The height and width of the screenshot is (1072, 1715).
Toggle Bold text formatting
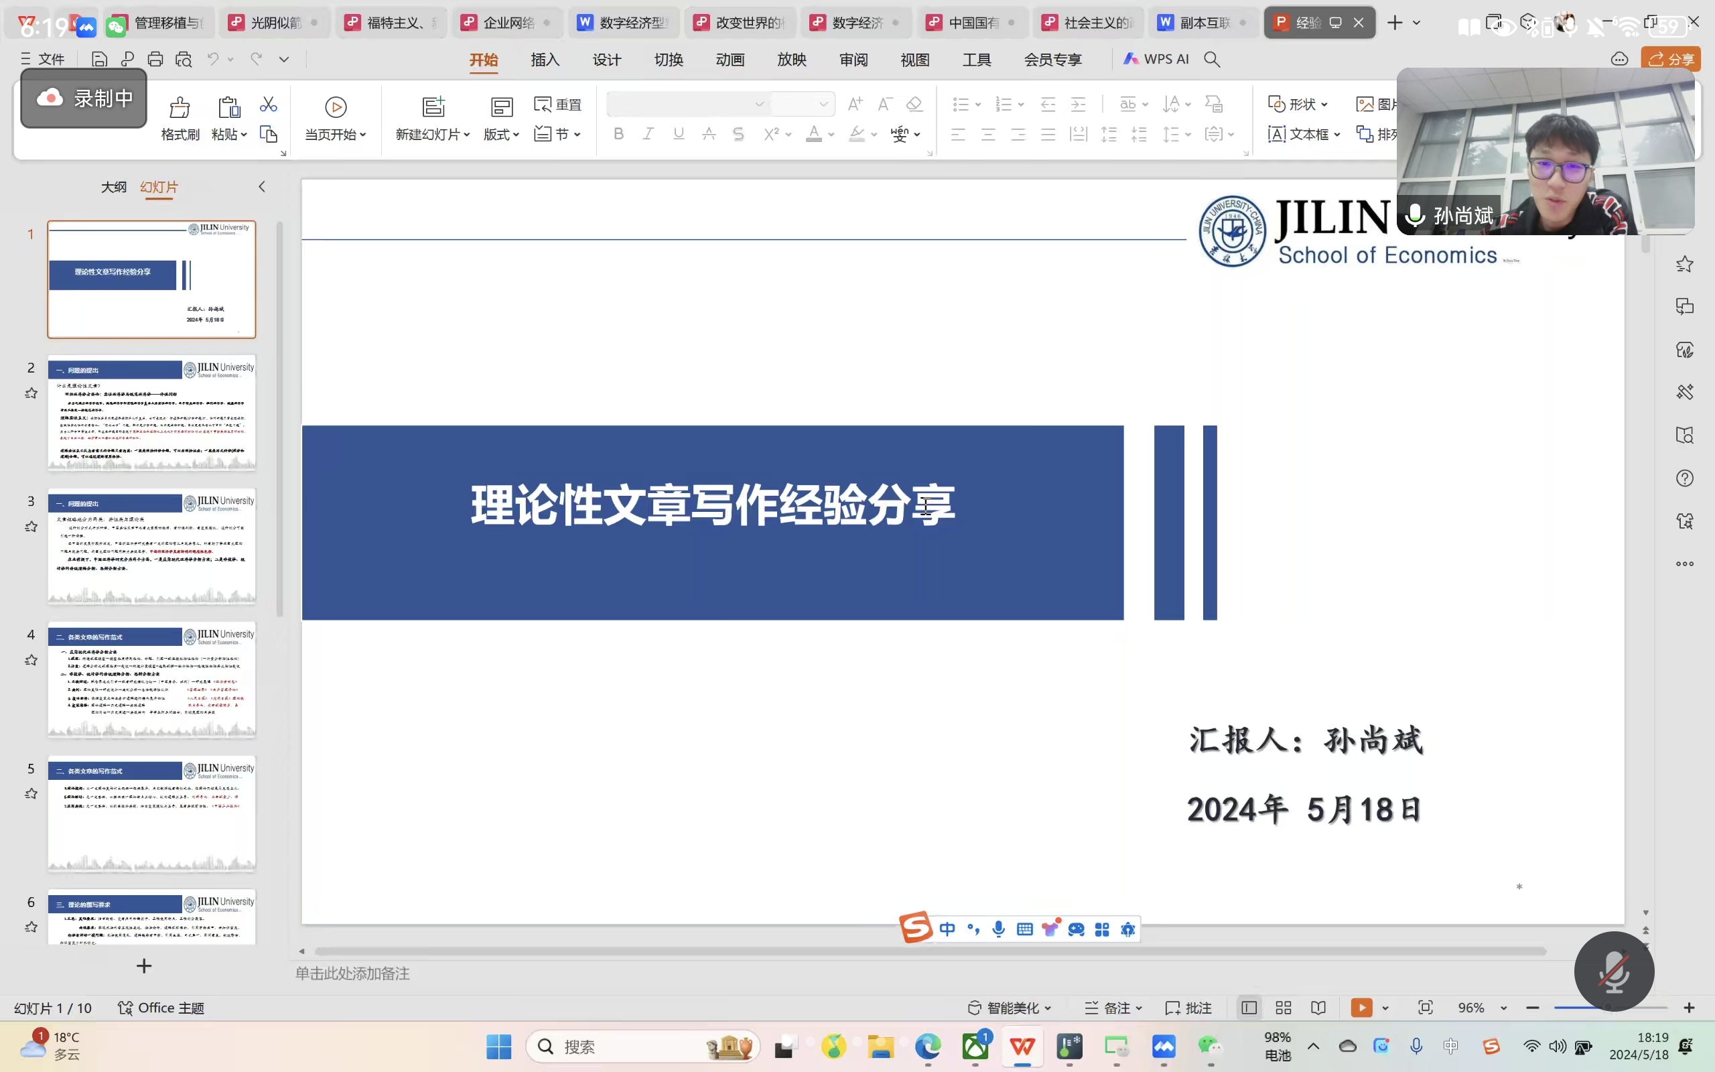(618, 134)
